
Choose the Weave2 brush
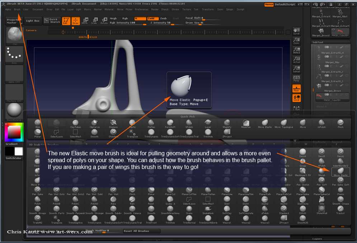click(246, 220)
